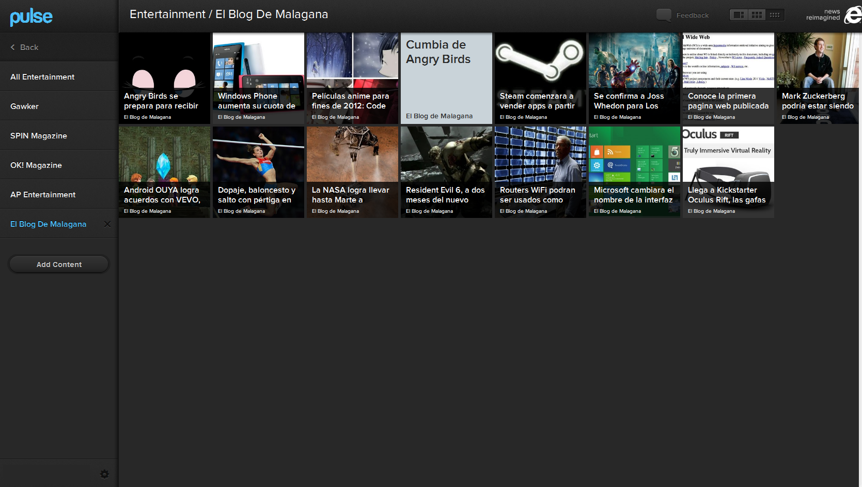
Task: Open Llega a Kickstarter Oculus Rift article
Action: (x=728, y=172)
